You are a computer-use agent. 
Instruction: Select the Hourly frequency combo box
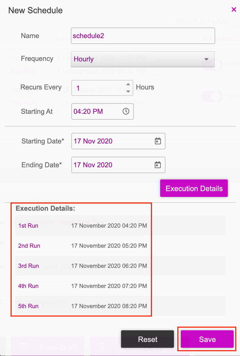[x=137, y=59]
